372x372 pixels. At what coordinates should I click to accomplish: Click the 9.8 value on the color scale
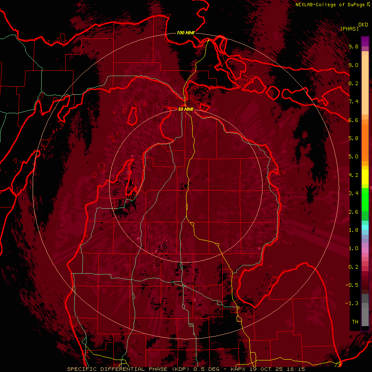353,47
